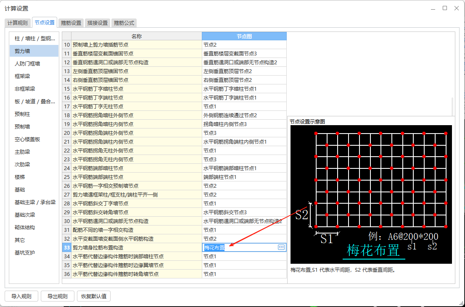Select row 28 水平钢筋斜交丁字墙节点
Viewport: 465px width, 307px height.
[x=136, y=204]
